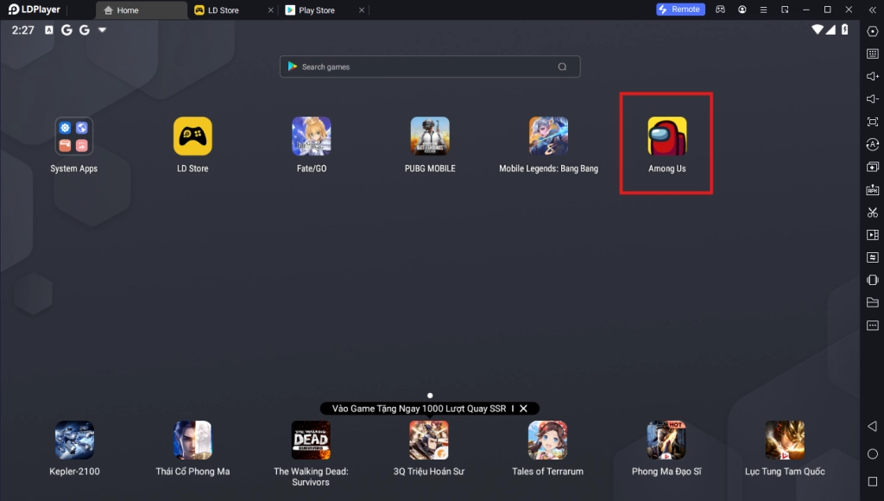The width and height of the screenshot is (884, 501).
Task: Click the volume down icon
Action: (872, 98)
